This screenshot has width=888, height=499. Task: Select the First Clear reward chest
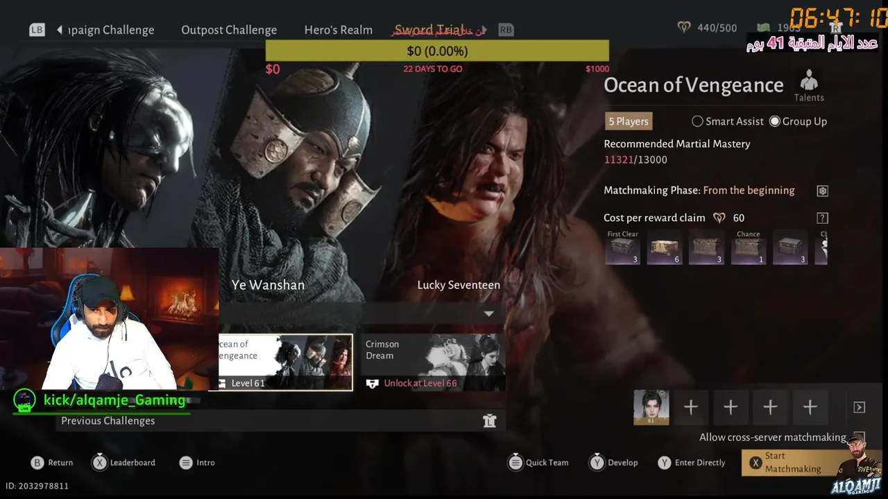point(622,247)
